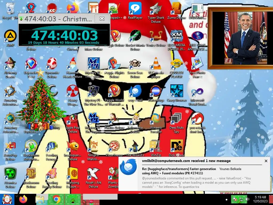Launch Firefox from the taskbar
Image resolution: width=273 pixels, height=205 pixels.
[x=23, y=199]
